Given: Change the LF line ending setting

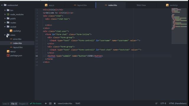Looking at the screenshot, I should [x=156, y=103].
